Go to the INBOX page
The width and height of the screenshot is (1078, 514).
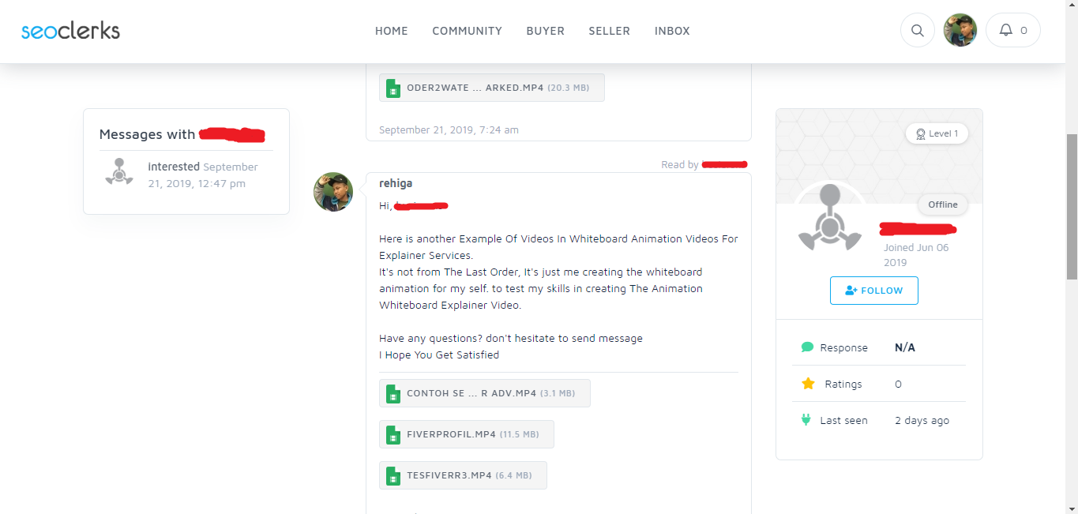[672, 31]
